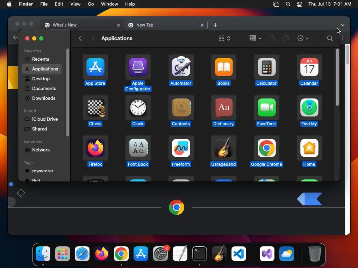Viewport: 358px width, 268px height.
Task: Open Spotlight search in the menu bar
Action: coord(288,4)
